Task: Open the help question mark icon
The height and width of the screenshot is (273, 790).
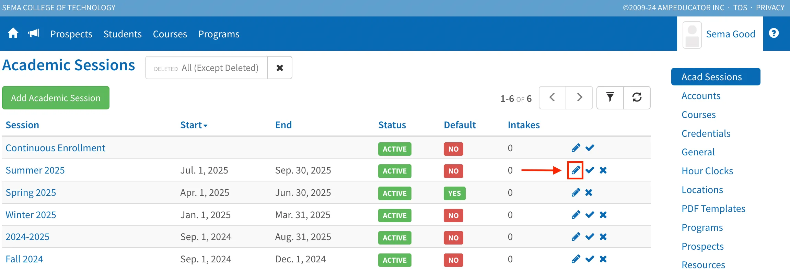Action: click(774, 33)
